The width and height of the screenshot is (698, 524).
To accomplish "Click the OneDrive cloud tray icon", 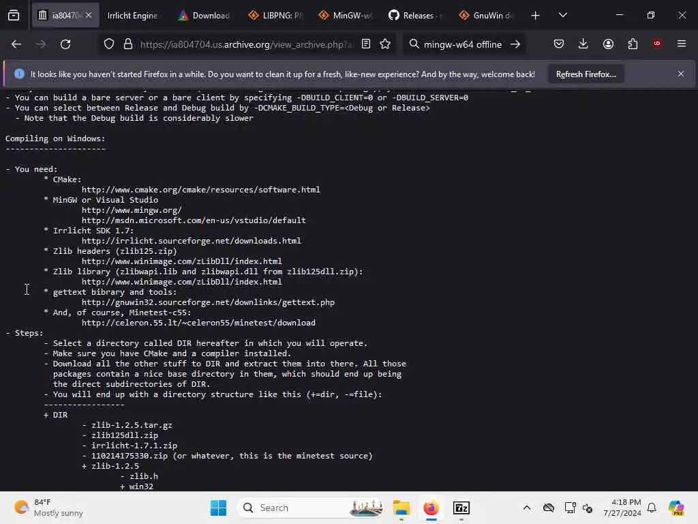I will tap(549, 508).
